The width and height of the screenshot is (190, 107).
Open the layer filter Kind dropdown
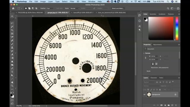[149, 82]
